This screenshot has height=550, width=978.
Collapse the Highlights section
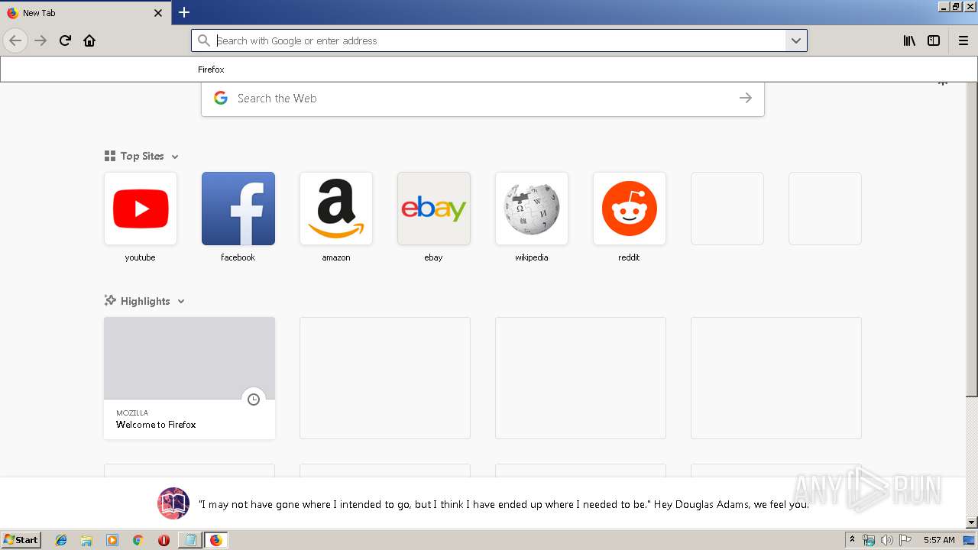pos(181,302)
